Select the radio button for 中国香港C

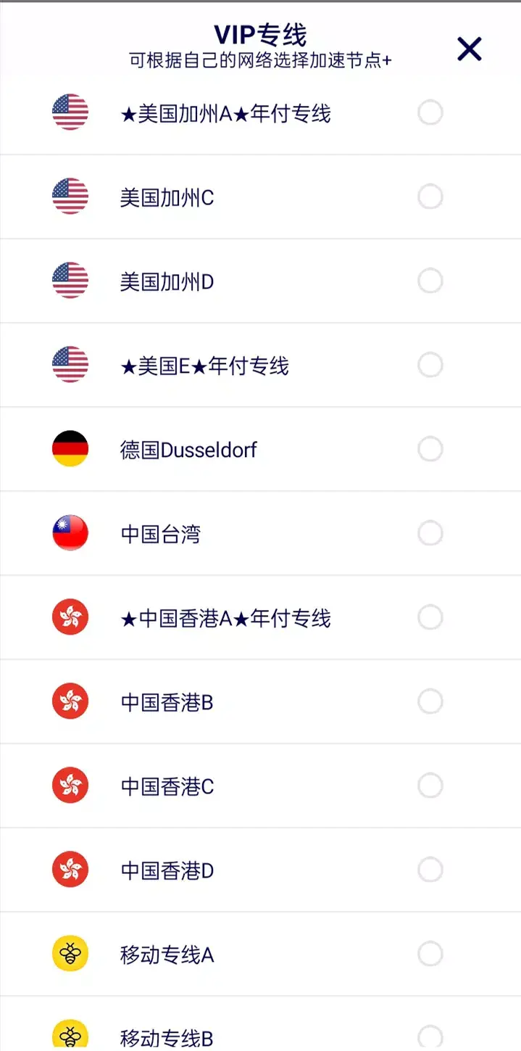tap(430, 786)
